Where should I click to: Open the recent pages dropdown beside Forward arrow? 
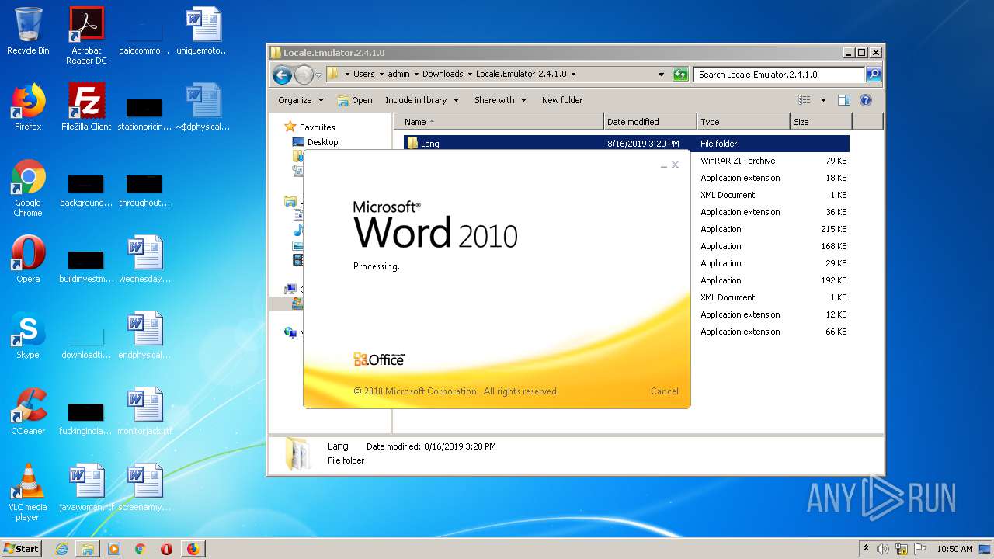318,75
